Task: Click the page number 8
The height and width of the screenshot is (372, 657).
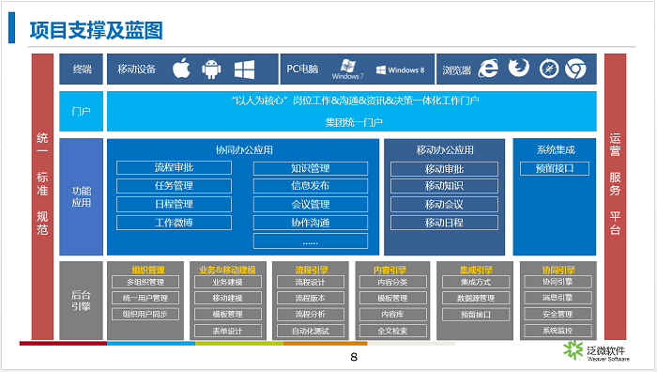Action: coord(354,357)
